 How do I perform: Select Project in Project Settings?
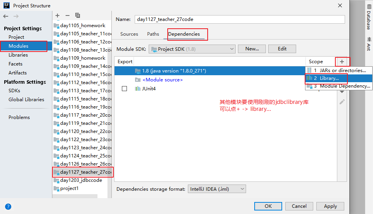point(16,37)
